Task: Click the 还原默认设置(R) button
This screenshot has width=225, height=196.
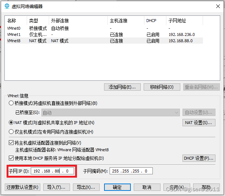Action: click(x=22, y=187)
